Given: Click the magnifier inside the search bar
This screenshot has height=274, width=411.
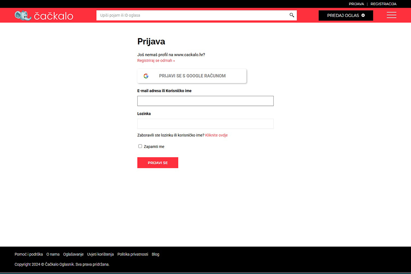Looking at the screenshot, I should [x=291, y=15].
